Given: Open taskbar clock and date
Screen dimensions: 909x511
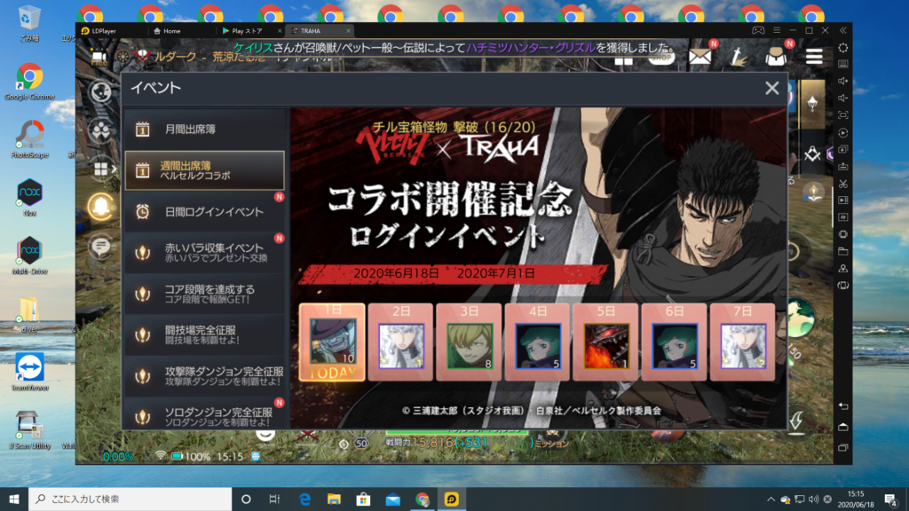Looking at the screenshot, I should click(856, 499).
